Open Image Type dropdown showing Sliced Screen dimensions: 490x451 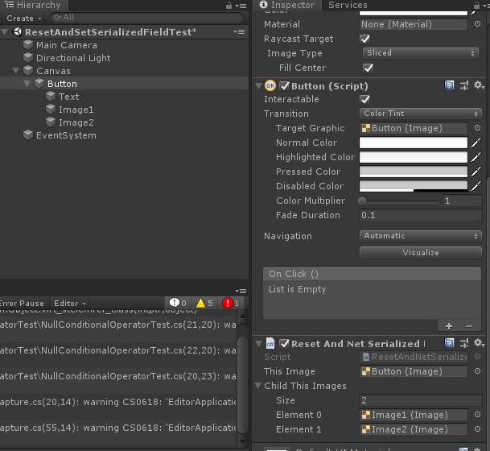(420, 53)
